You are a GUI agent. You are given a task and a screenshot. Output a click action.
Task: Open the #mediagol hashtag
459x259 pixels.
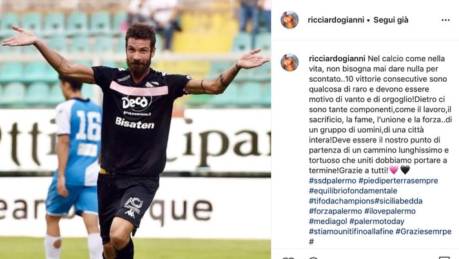click(x=328, y=221)
